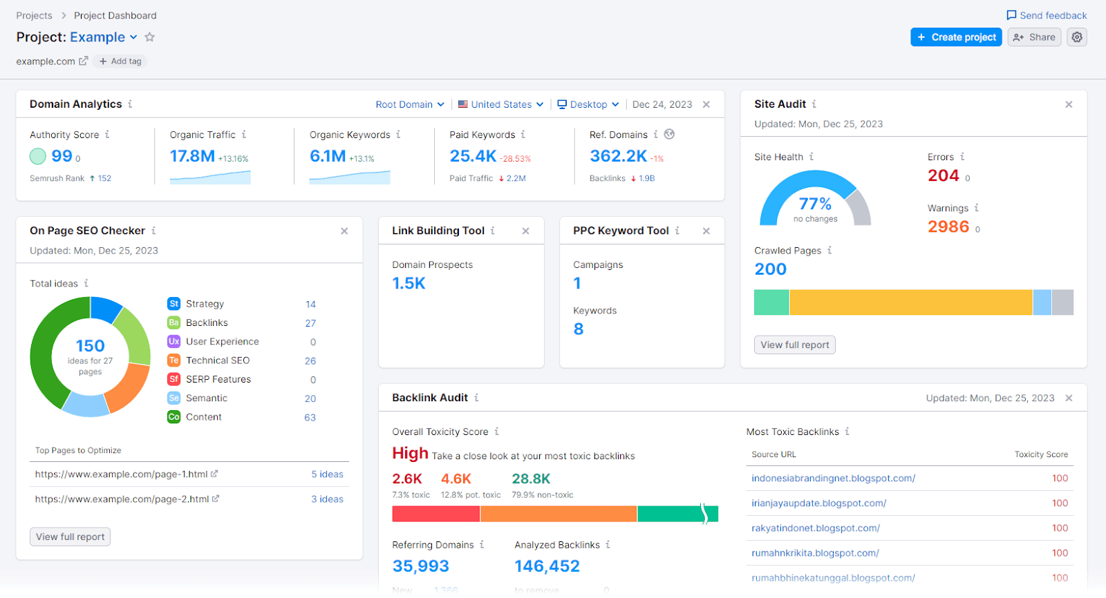View full Site Audit report
Viewport: 1106px width, 598px height.
[x=795, y=345]
